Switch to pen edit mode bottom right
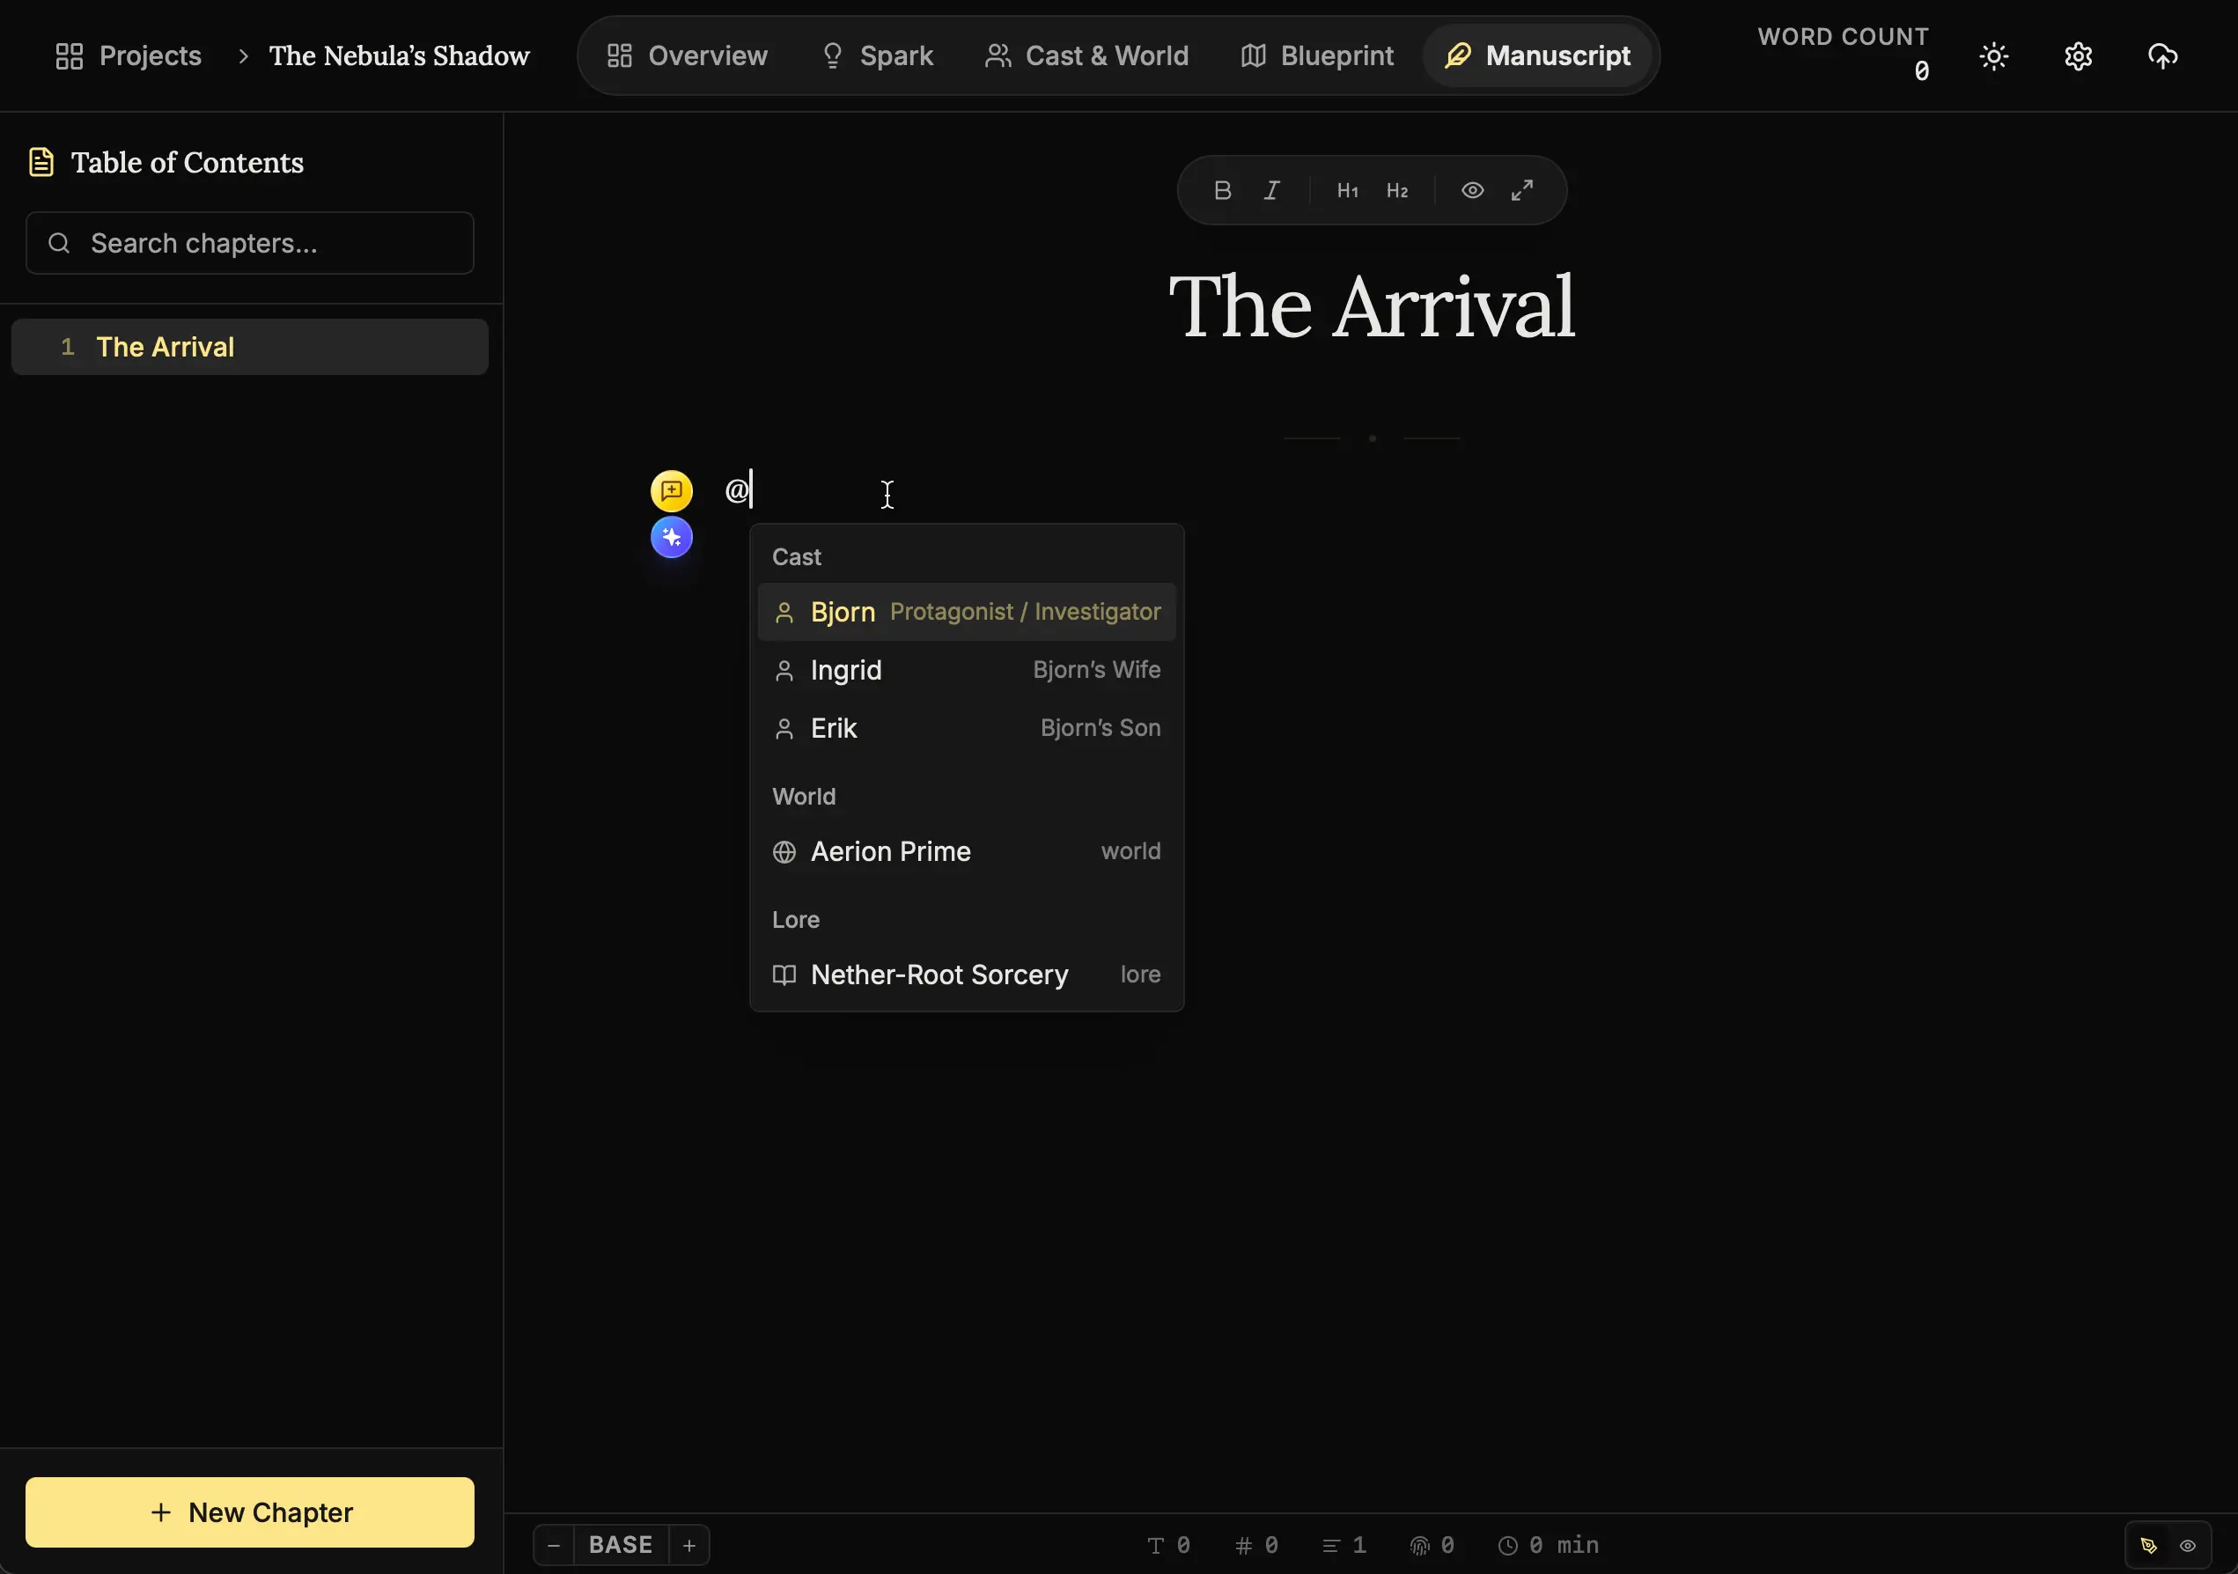The height and width of the screenshot is (1574, 2238). pyautogui.click(x=2148, y=1546)
